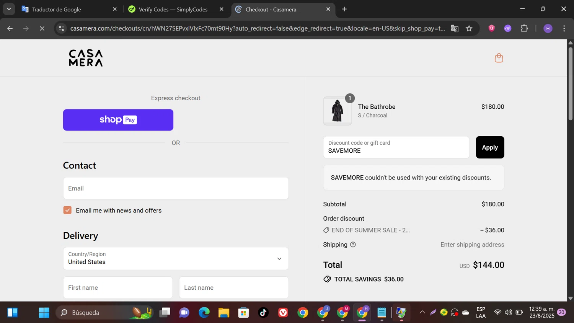
Task: Select the Checkout - Casamera tab
Action: [283, 9]
